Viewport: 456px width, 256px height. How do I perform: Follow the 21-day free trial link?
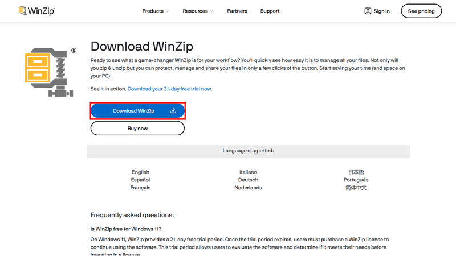click(x=169, y=89)
